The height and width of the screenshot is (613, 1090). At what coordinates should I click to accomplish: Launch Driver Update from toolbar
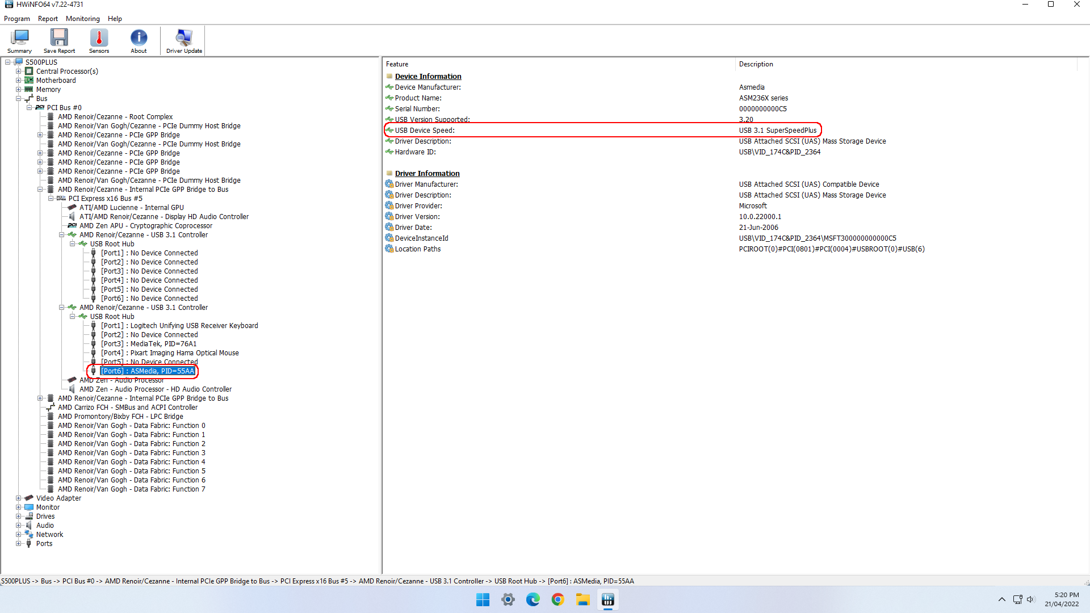184,41
